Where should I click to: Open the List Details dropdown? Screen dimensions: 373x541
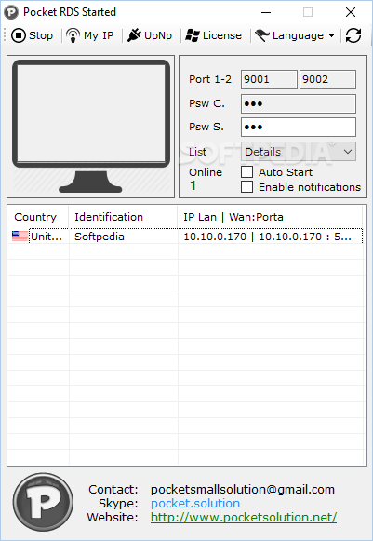(299, 152)
